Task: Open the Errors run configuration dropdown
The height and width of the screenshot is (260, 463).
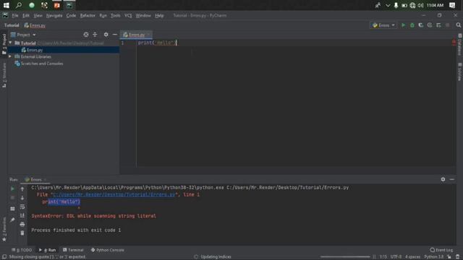Action: click(383, 25)
